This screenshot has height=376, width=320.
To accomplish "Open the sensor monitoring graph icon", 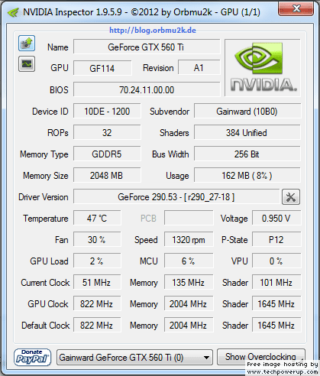I will coord(27,64).
